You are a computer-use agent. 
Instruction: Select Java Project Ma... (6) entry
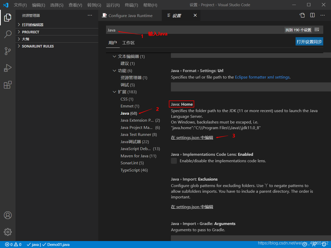(140, 127)
